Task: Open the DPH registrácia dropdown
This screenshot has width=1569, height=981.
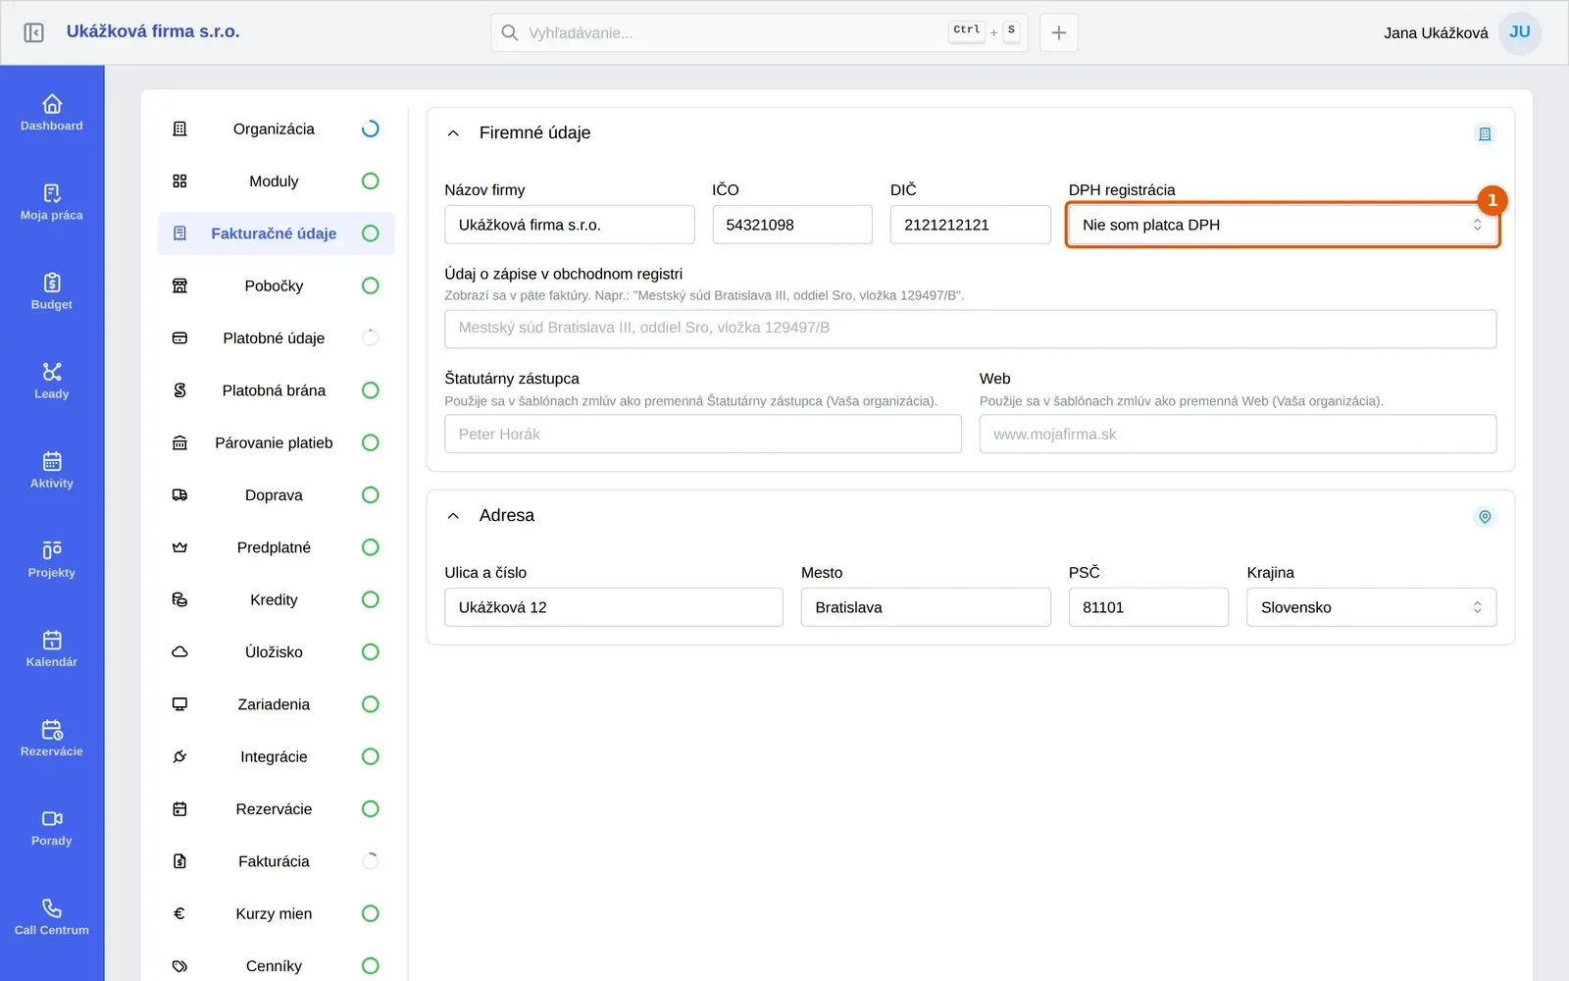Action: [1283, 225]
